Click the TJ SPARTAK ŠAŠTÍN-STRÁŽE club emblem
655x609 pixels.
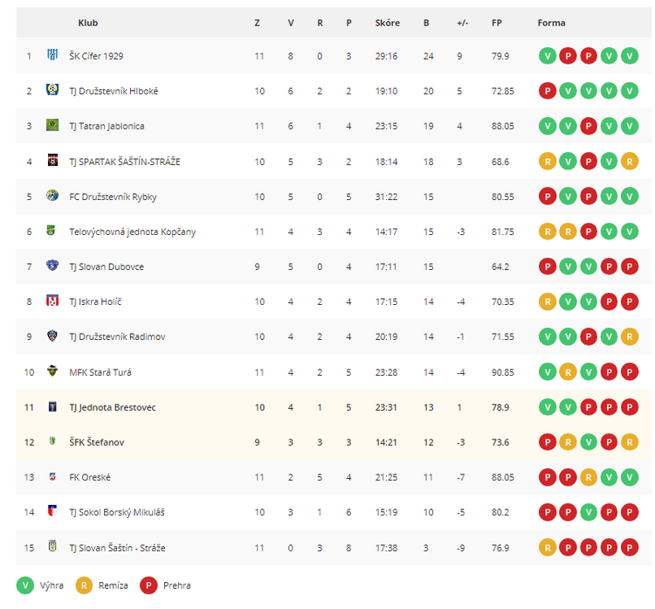coord(52,160)
